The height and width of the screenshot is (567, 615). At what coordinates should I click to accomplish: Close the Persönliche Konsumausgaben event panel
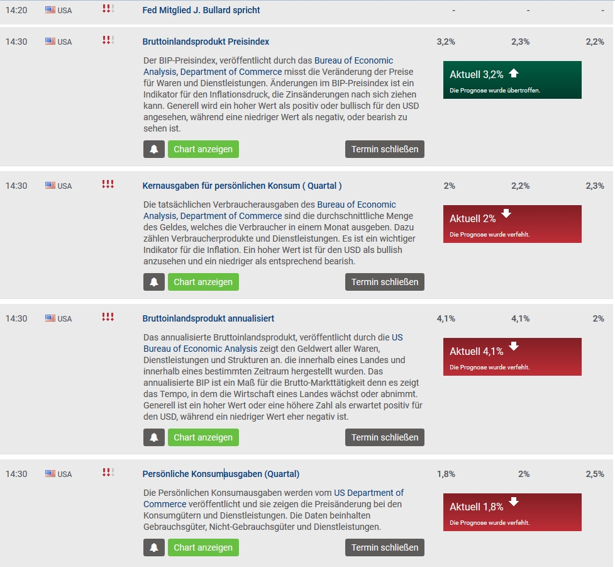(x=384, y=547)
